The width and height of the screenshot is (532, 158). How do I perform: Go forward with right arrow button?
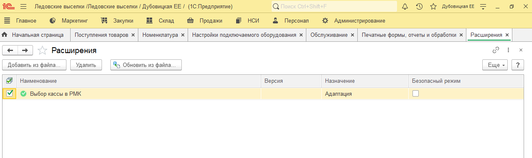pos(25,51)
